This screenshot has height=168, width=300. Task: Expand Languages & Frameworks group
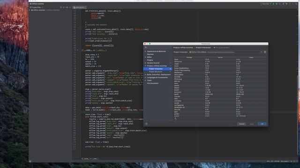(145, 77)
